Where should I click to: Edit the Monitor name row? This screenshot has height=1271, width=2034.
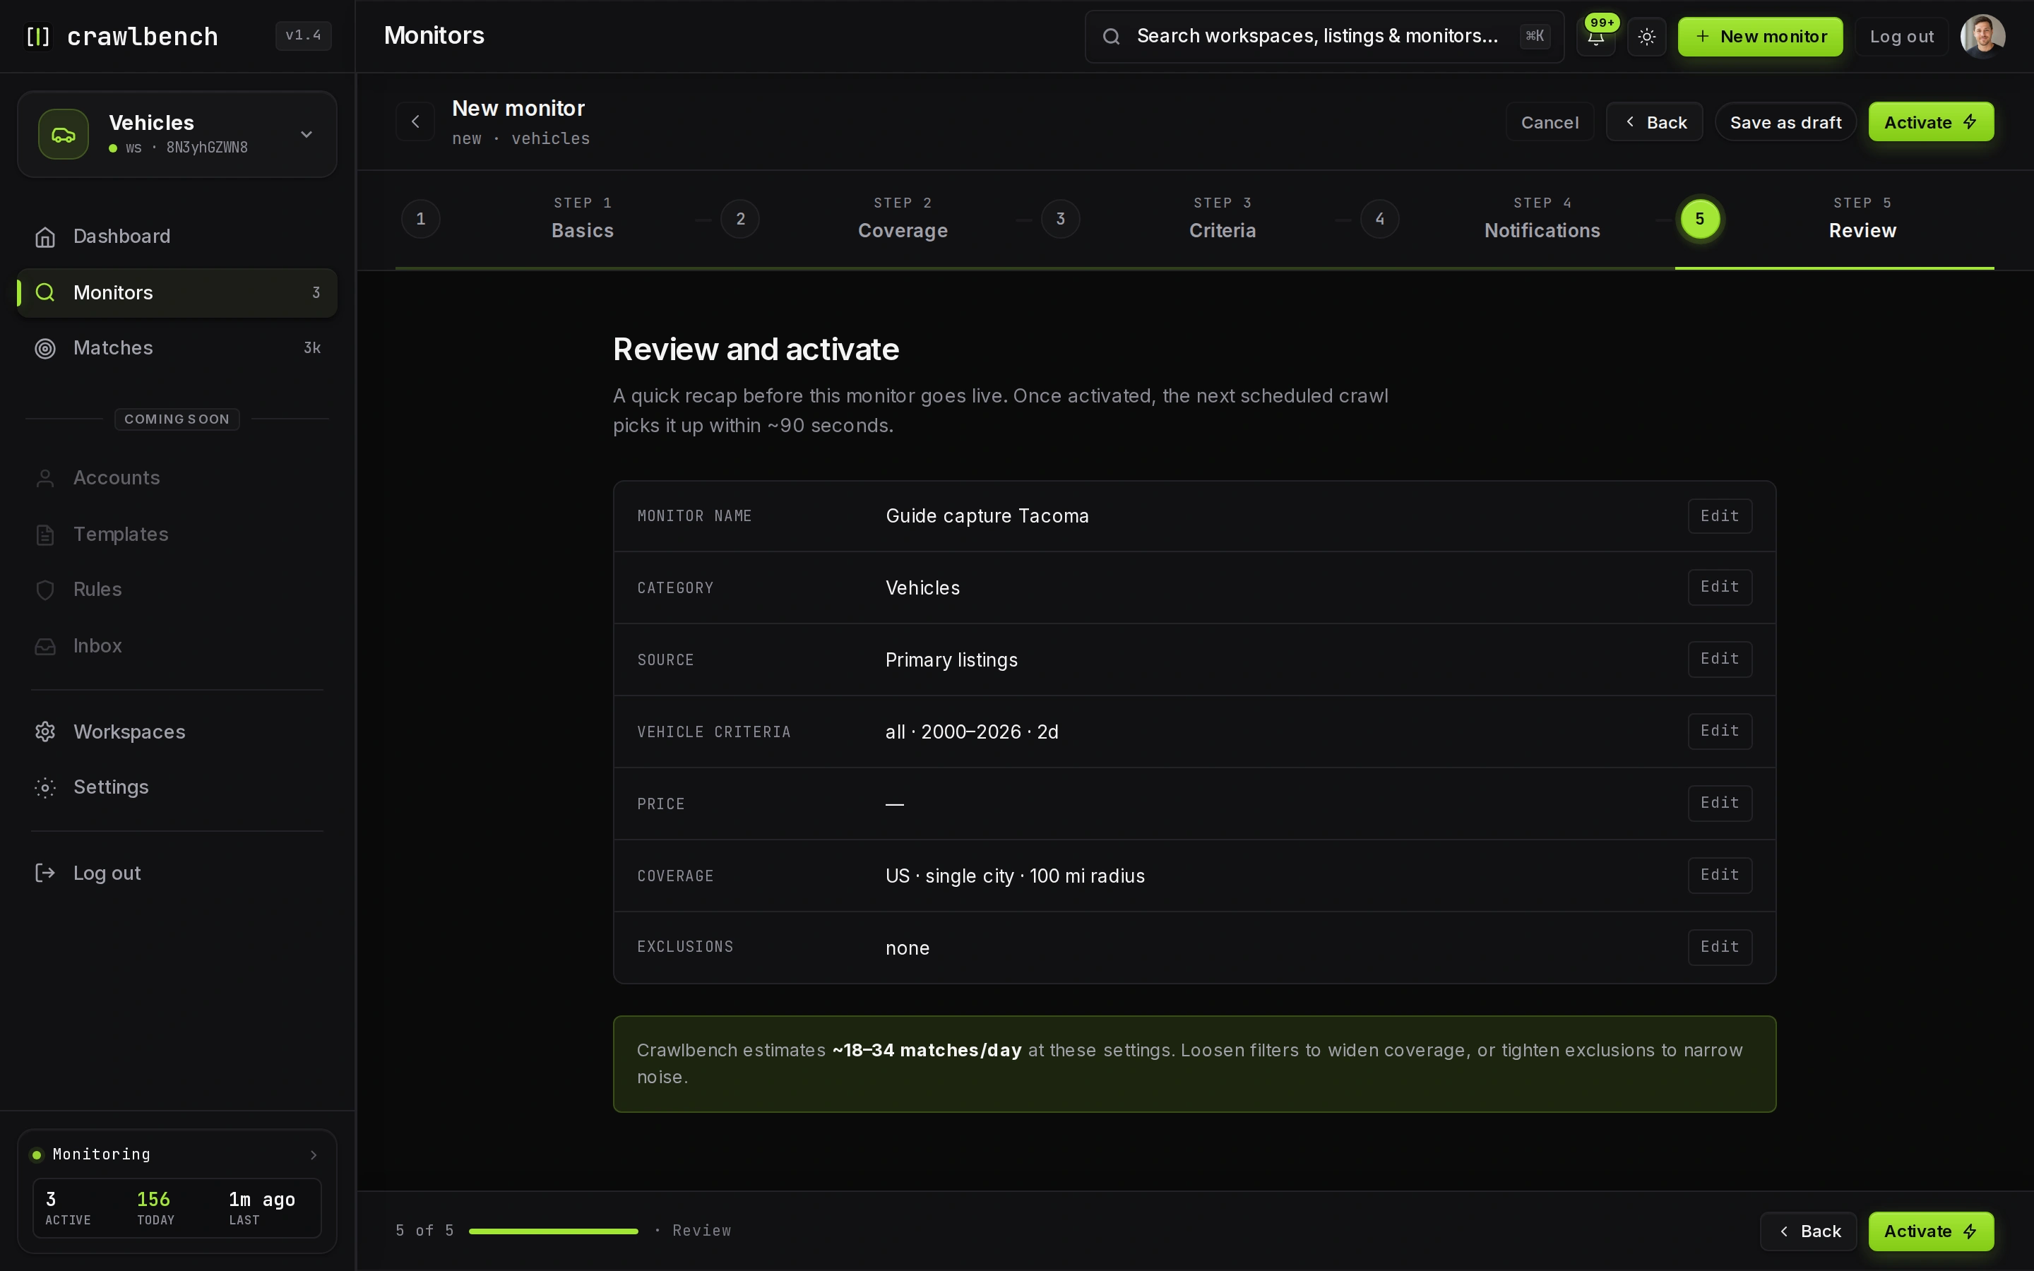(1720, 516)
